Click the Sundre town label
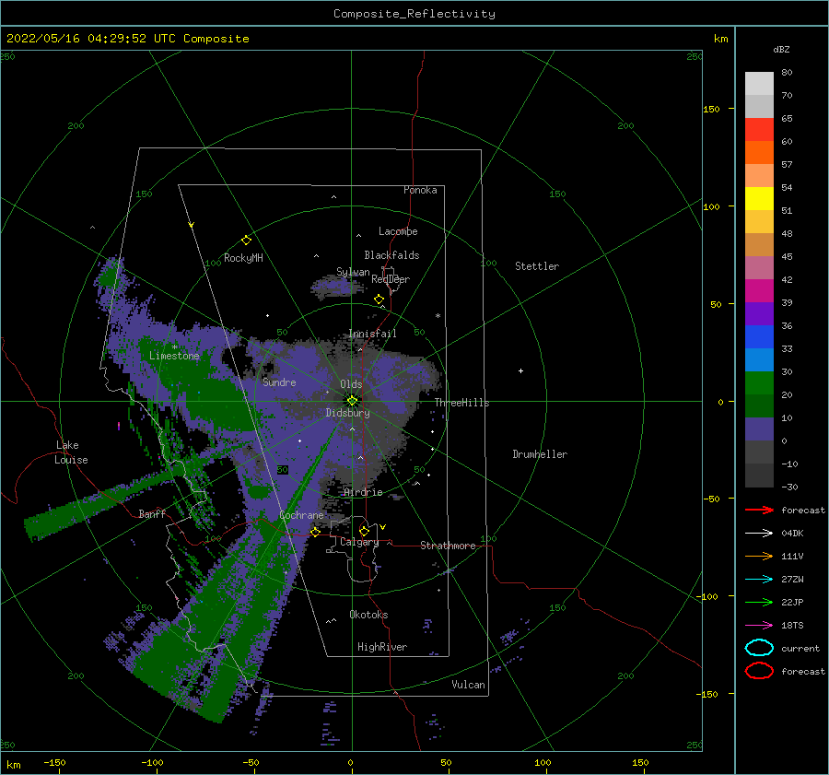This screenshot has height=775, width=829. (x=279, y=382)
